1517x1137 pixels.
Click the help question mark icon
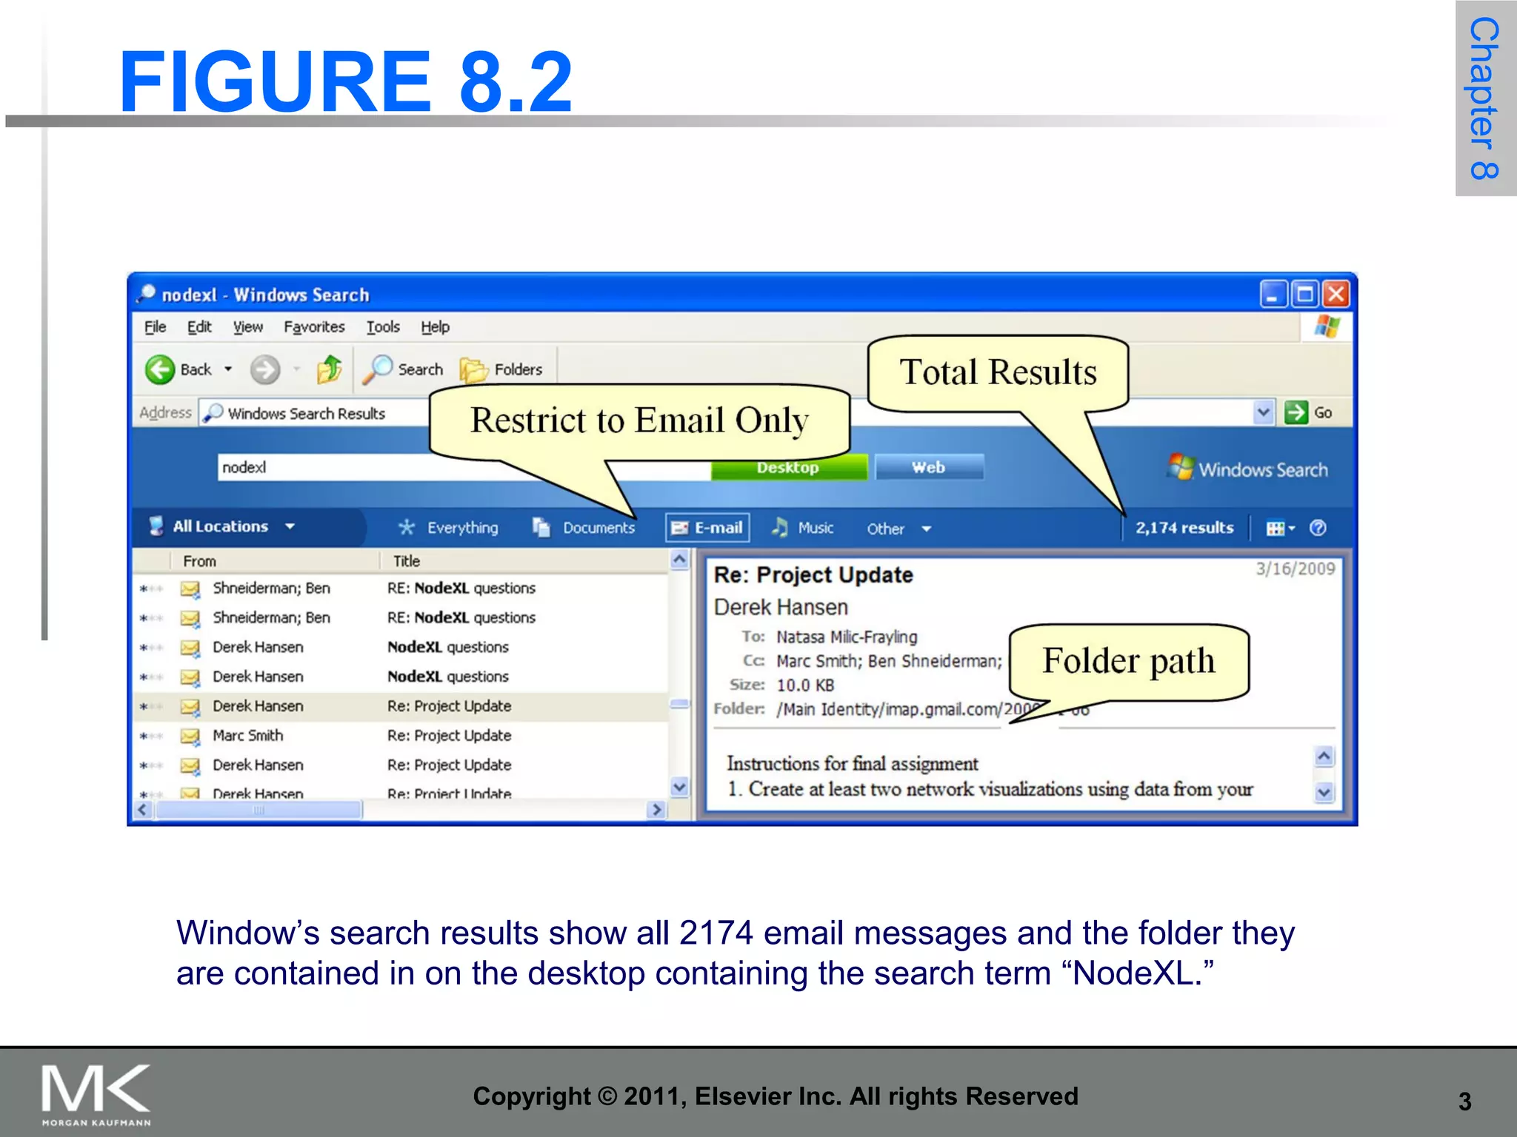[1318, 528]
